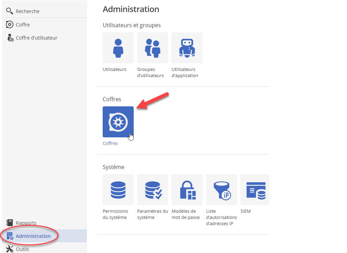Viewport: 347px width, 253px height.
Task: Click the Utilisateurs text label
Action: pos(114,70)
